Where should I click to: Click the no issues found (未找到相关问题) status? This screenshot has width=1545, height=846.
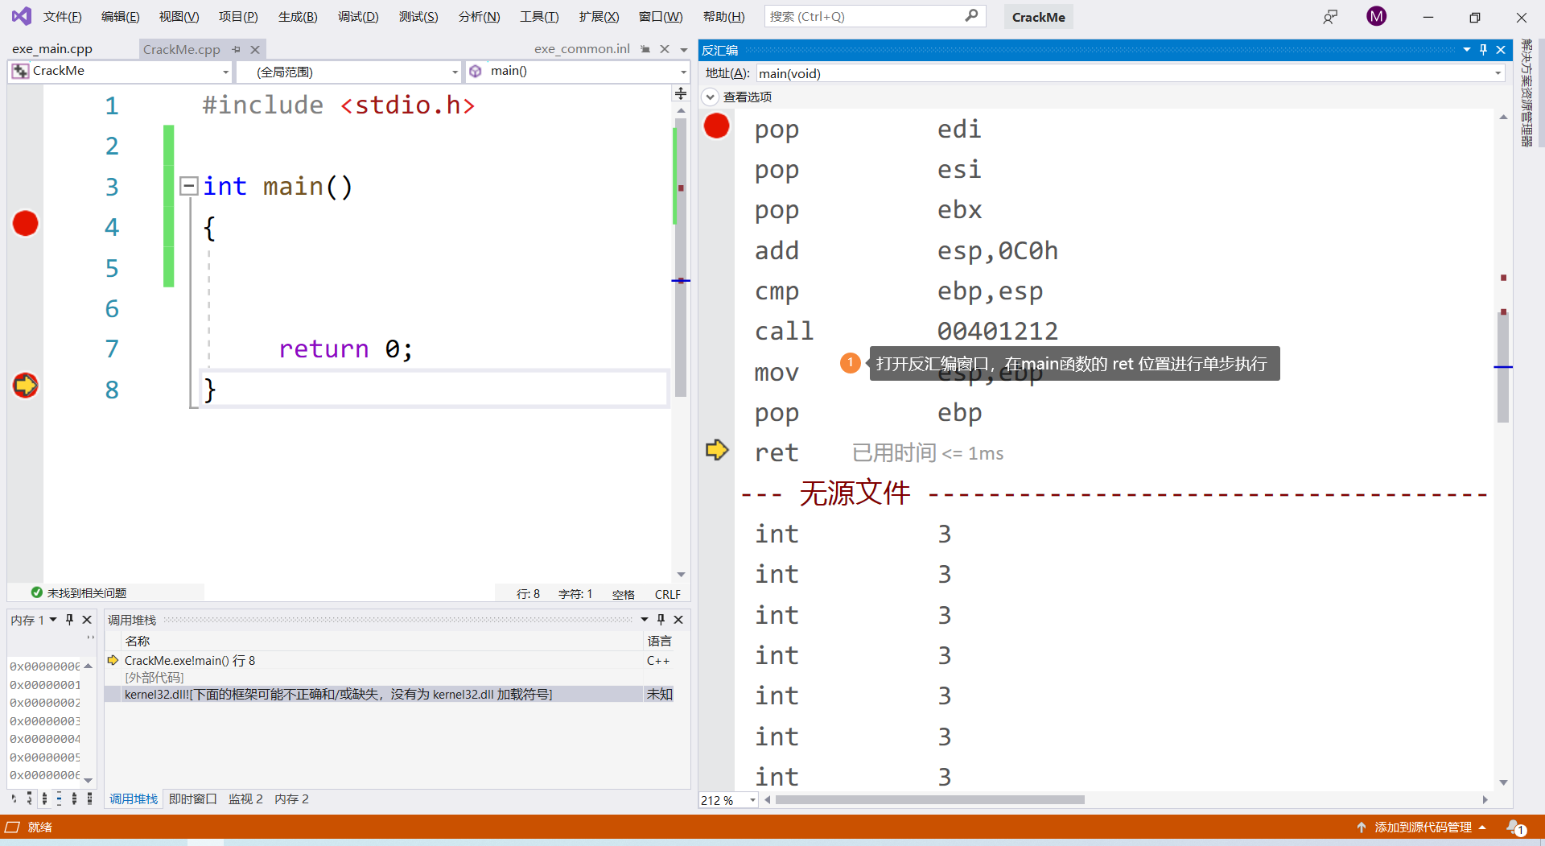87,593
